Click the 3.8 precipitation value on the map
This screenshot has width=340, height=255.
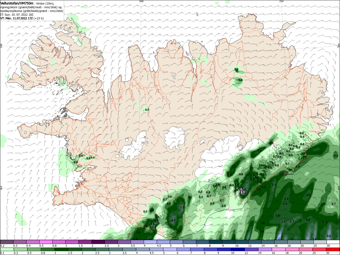[x=314, y=239]
